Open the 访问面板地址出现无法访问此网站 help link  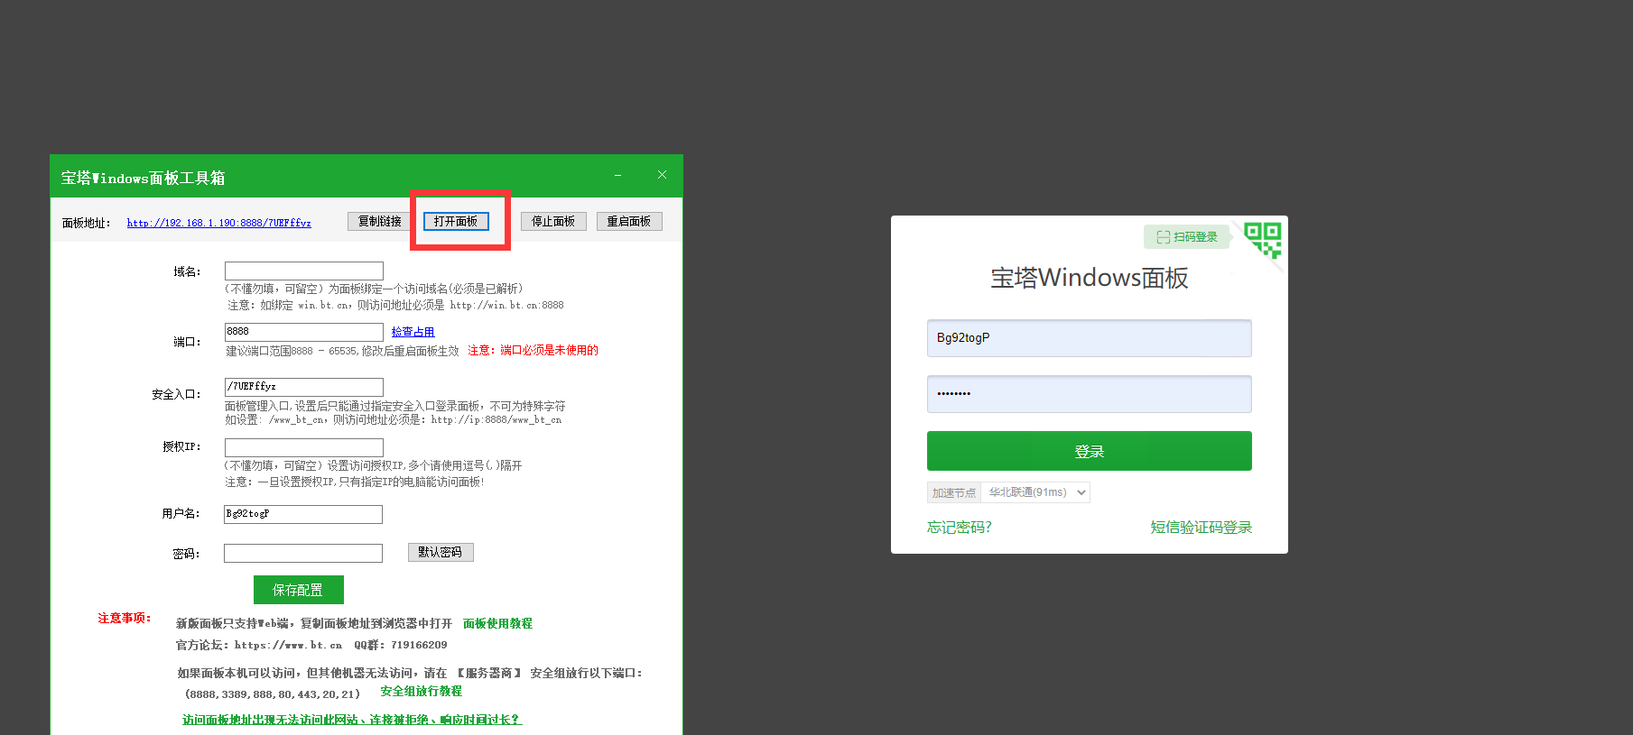(351, 720)
